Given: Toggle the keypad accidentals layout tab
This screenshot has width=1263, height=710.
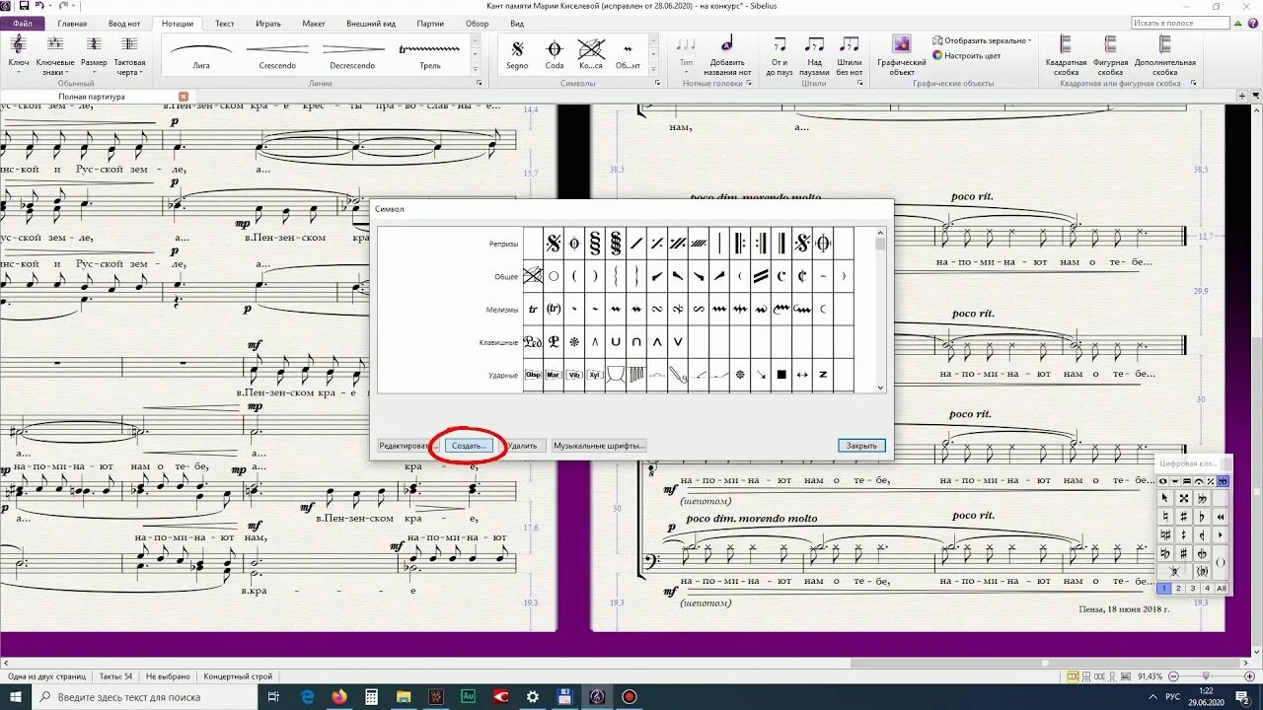Looking at the screenshot, I should click(1224, 480).
